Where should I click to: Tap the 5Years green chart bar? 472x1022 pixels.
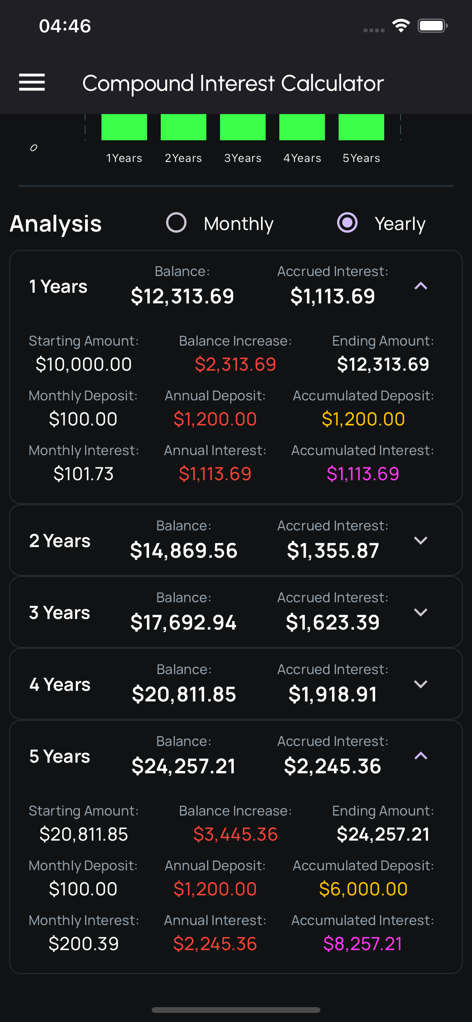pyautogui.click(x=361, y=127)
